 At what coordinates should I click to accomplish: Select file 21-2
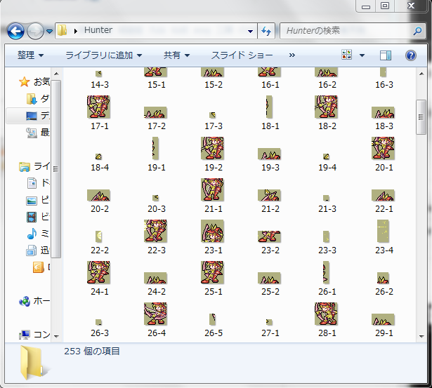coord(270,195)
